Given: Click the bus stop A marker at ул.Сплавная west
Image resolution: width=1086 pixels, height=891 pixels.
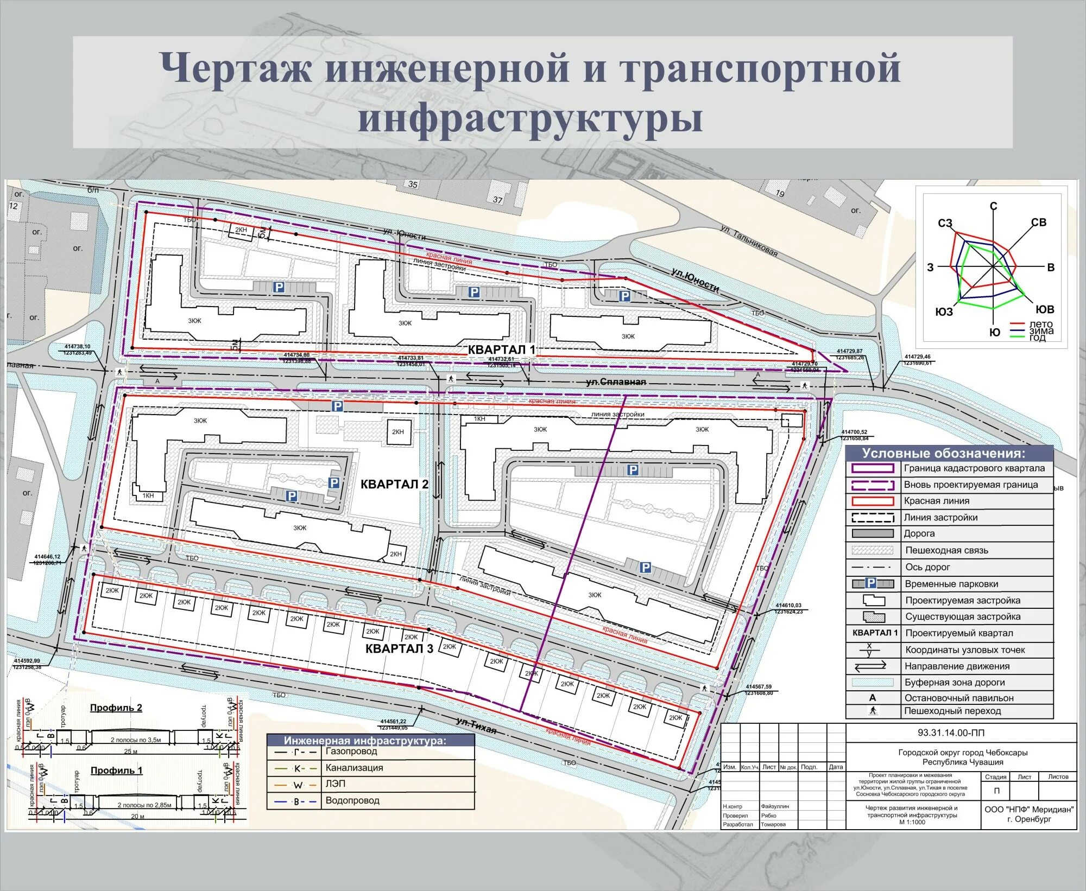Looking at the screenshot, I should click(158, 381).
